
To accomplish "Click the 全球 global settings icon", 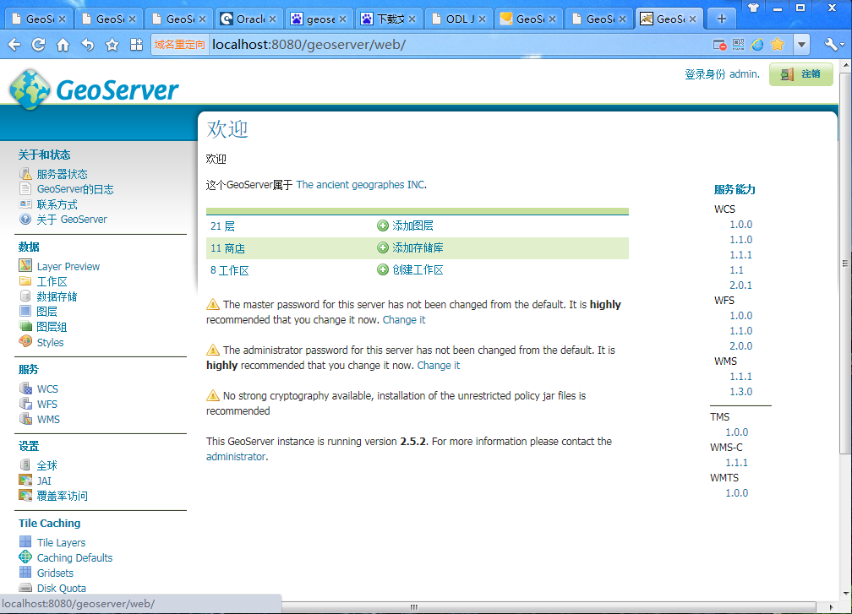I will click(x=25, y=465).
